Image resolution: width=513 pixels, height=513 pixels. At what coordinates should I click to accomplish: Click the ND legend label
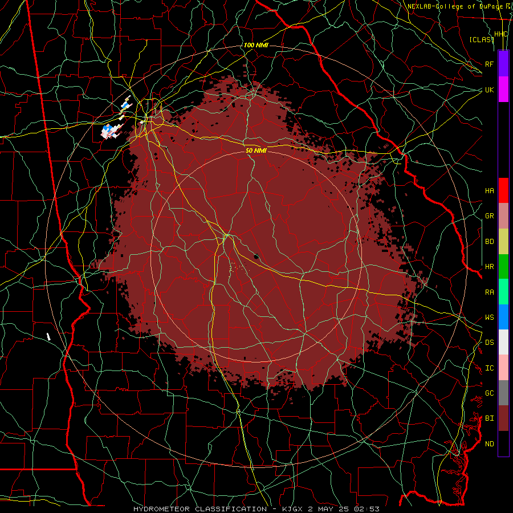pos(489,444)
